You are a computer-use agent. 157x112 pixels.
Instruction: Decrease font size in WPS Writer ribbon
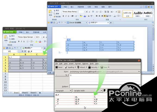(90, 12)
